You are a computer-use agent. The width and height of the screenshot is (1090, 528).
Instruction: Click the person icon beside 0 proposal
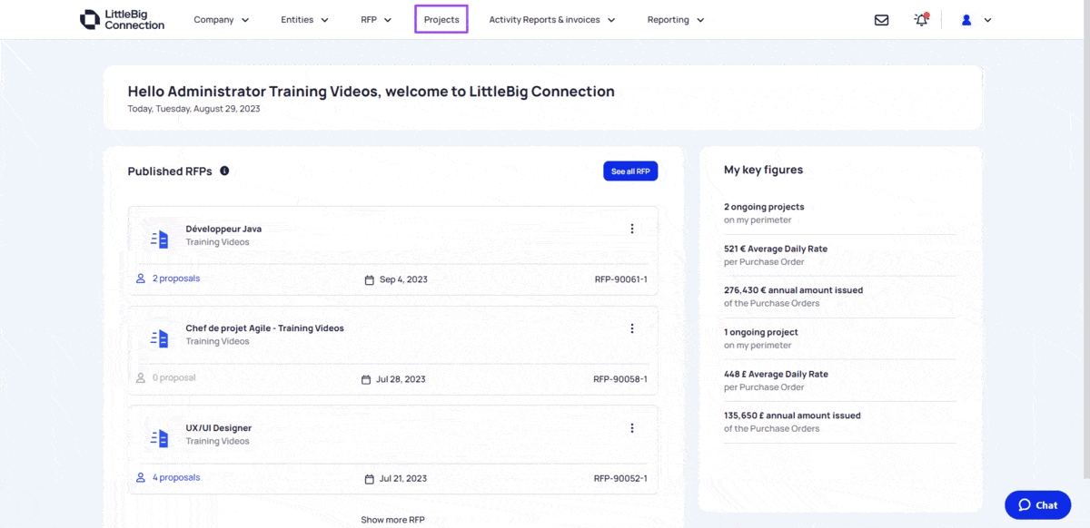click(x=141, y=377)
